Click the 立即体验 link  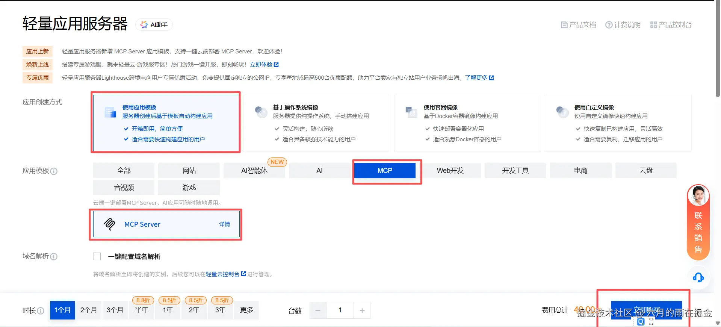click(261, 65)
